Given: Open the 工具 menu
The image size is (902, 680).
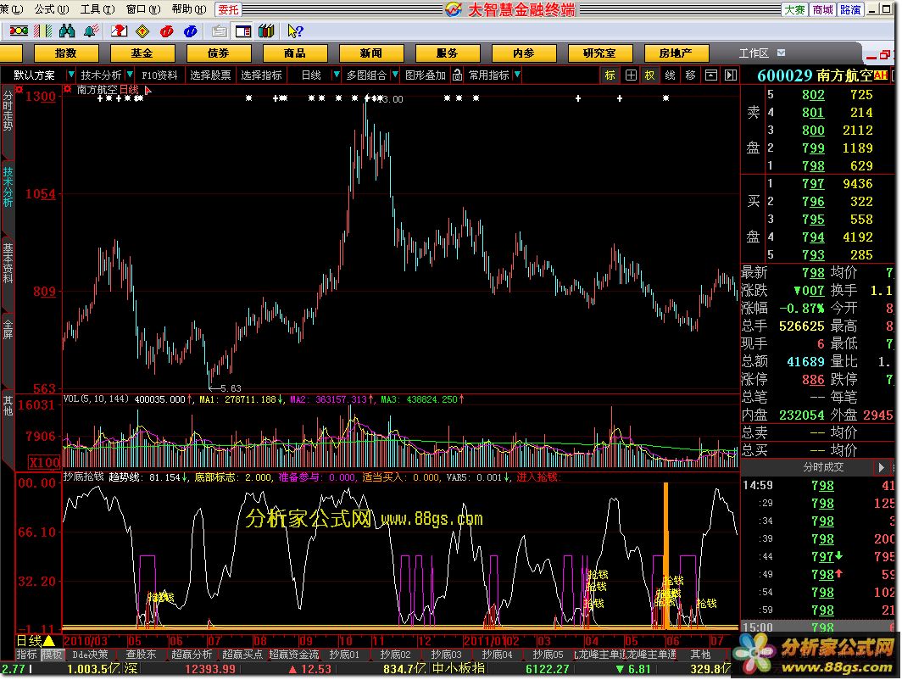Looking at the screenshot, I should coord(97,9).
